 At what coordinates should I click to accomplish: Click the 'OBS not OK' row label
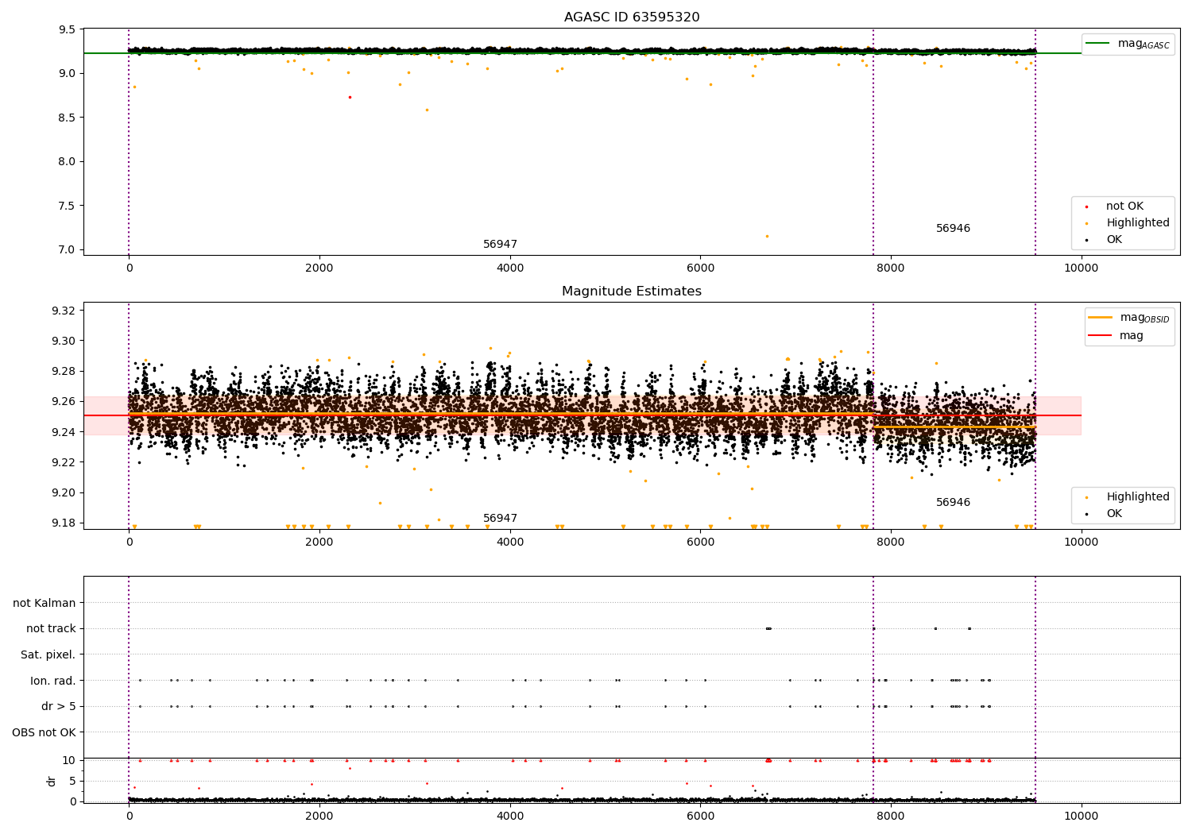pyautogui.click(x=45, y=732)
